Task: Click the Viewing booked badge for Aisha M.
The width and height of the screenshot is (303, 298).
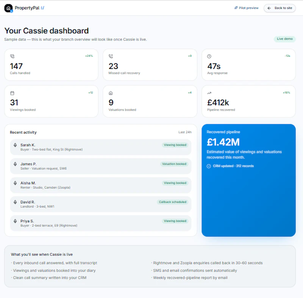Action: (175, 183)
